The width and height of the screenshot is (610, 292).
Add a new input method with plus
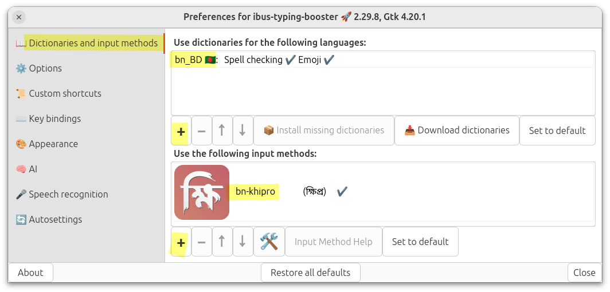(x=181, y=242)
